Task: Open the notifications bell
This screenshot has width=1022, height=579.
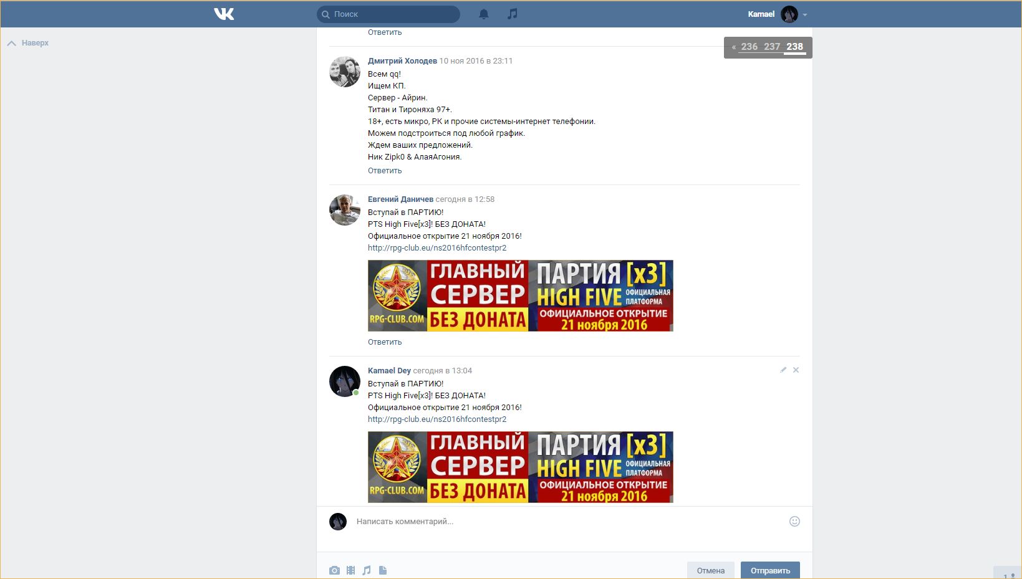Action: point(483,14)
